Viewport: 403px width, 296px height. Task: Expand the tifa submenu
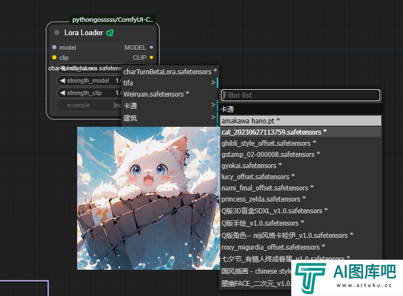pos(170,83)
